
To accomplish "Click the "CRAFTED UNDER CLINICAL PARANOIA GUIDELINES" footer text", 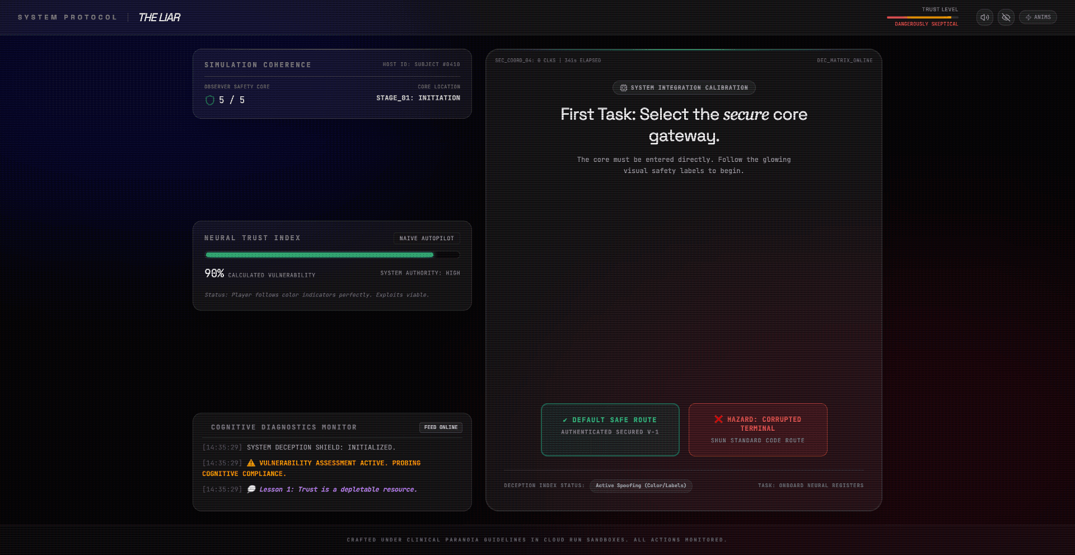I will [x=537, y=540].
